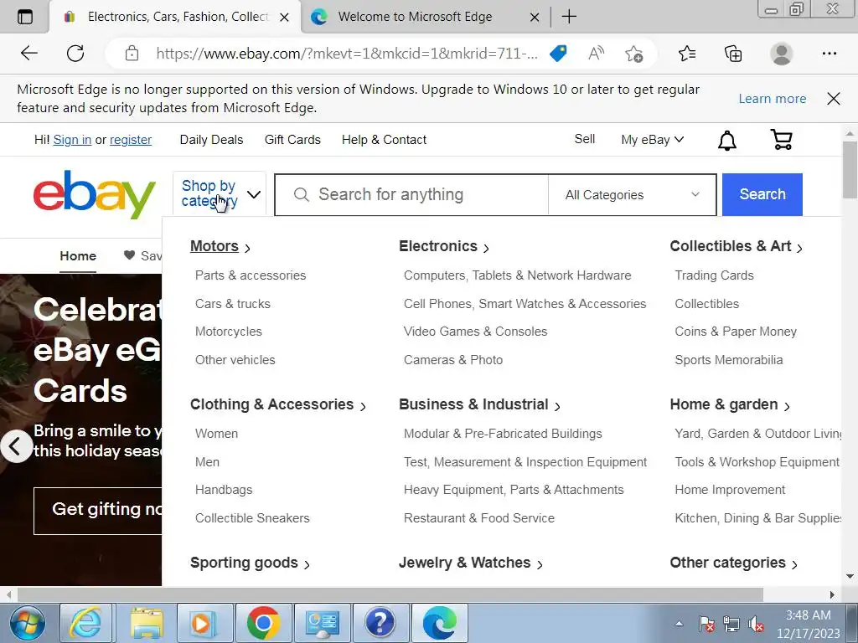Click the Sign in link

pos(72,140)
